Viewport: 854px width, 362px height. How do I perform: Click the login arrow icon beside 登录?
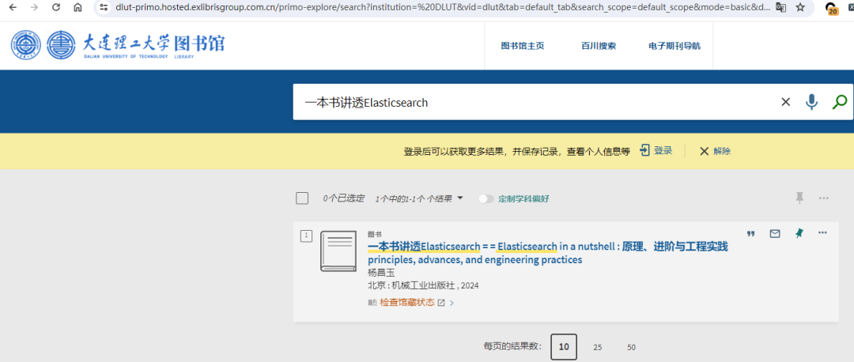coord(645,150)
